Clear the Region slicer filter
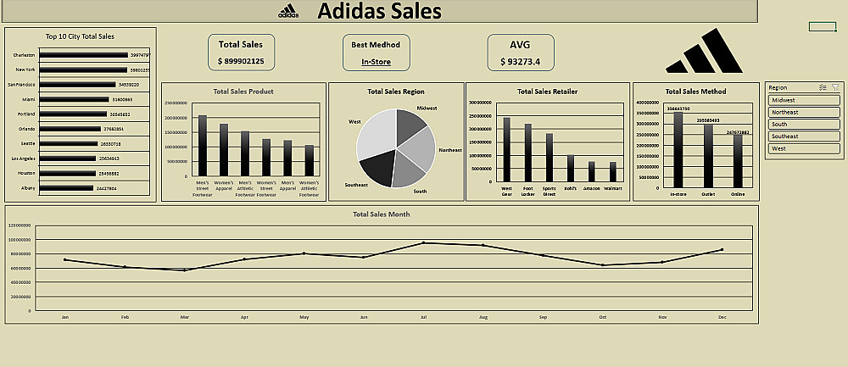The height and width of the screenshot is (367, 848). pyautogui.click(x=835, y=87)
